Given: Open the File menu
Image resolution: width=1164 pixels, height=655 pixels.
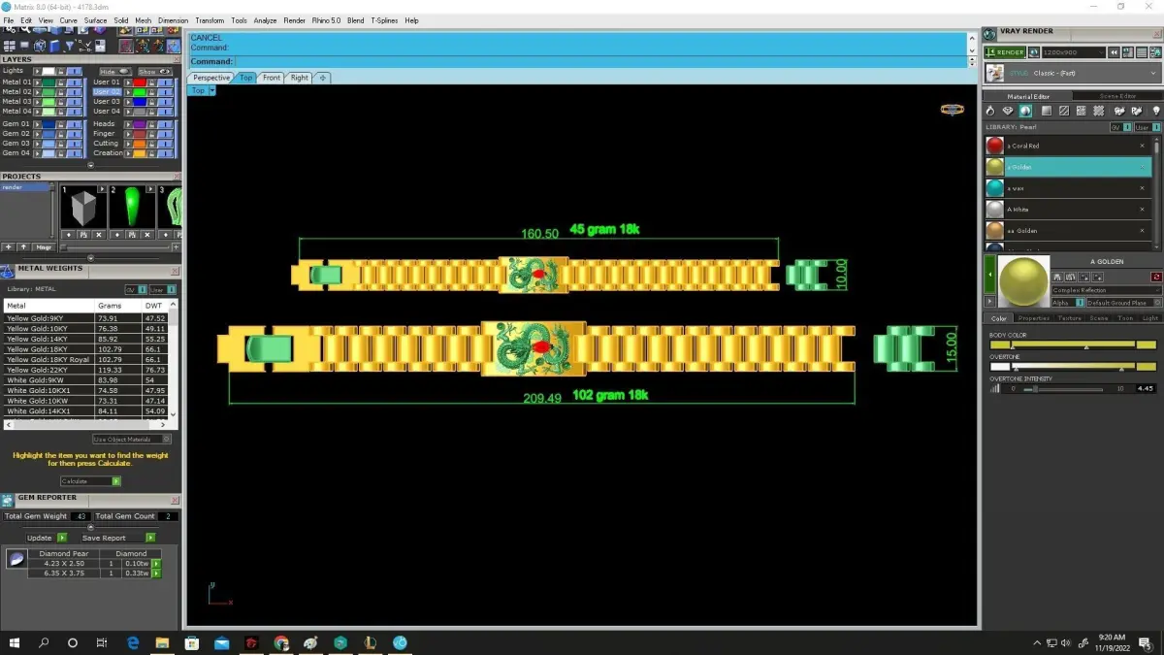Looking at the screenshot, I should coord(9,20).
